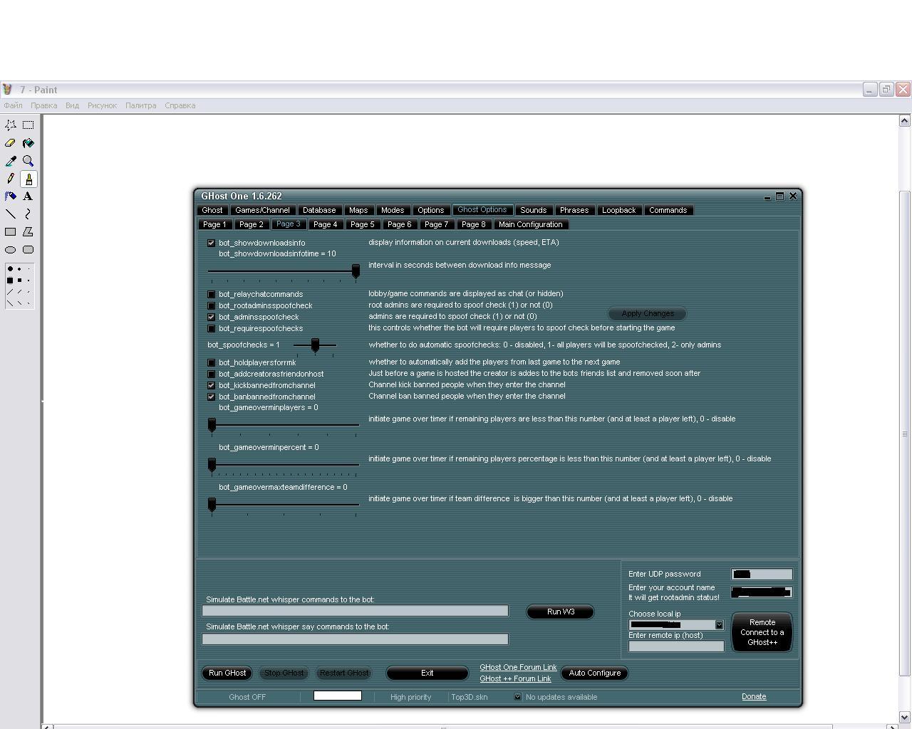Select the Pencil tool in Paint
Screen dimensions: 912x729
click(11, 179)
